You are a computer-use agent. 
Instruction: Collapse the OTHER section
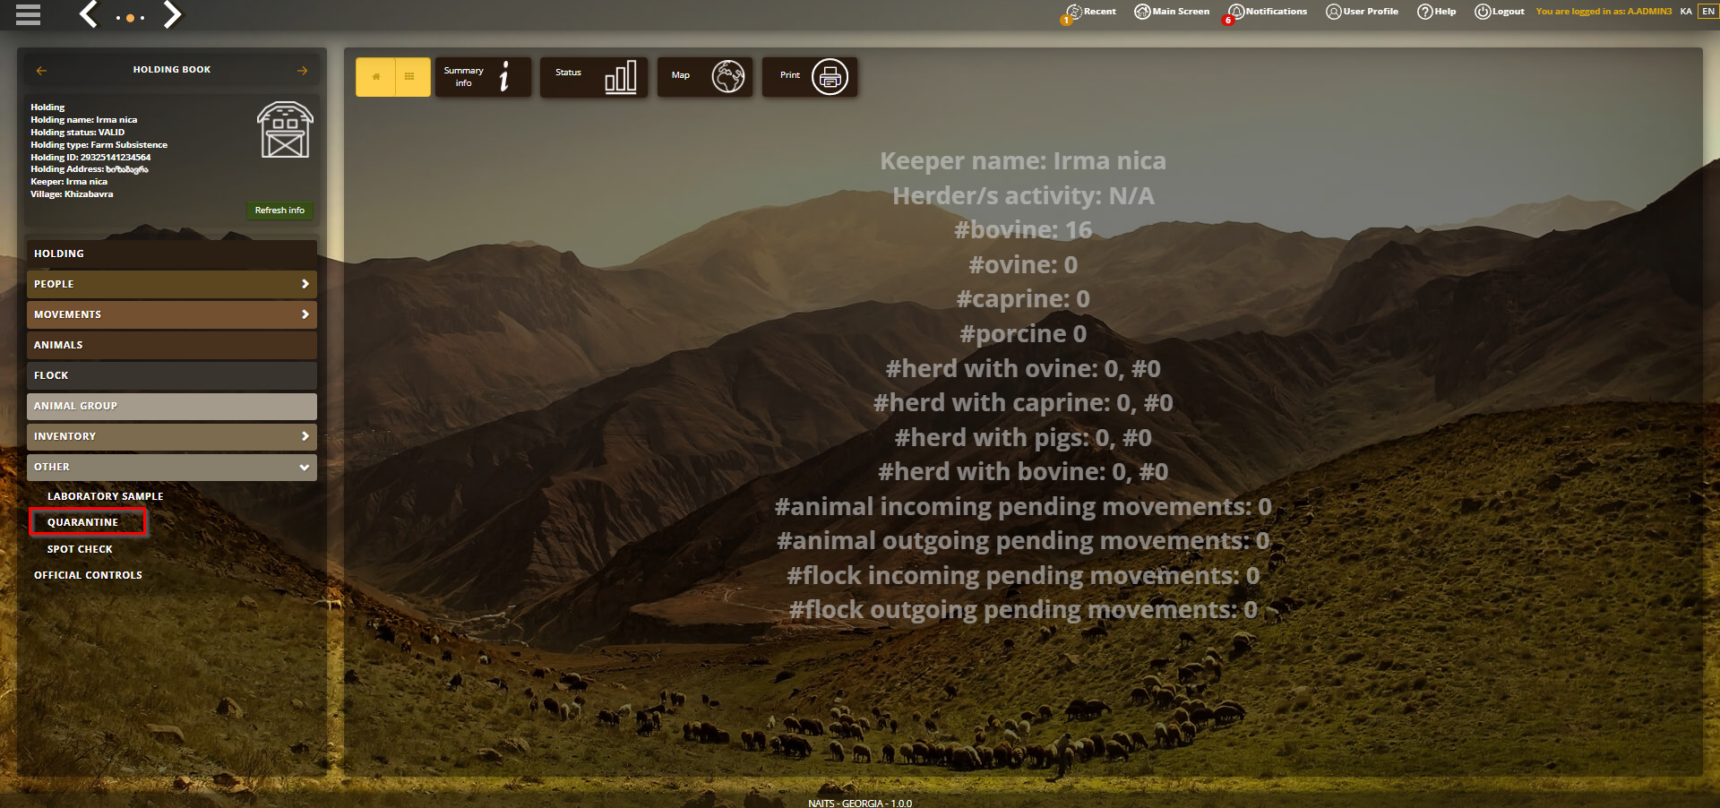pyautogui.click(x=172, y=467)
